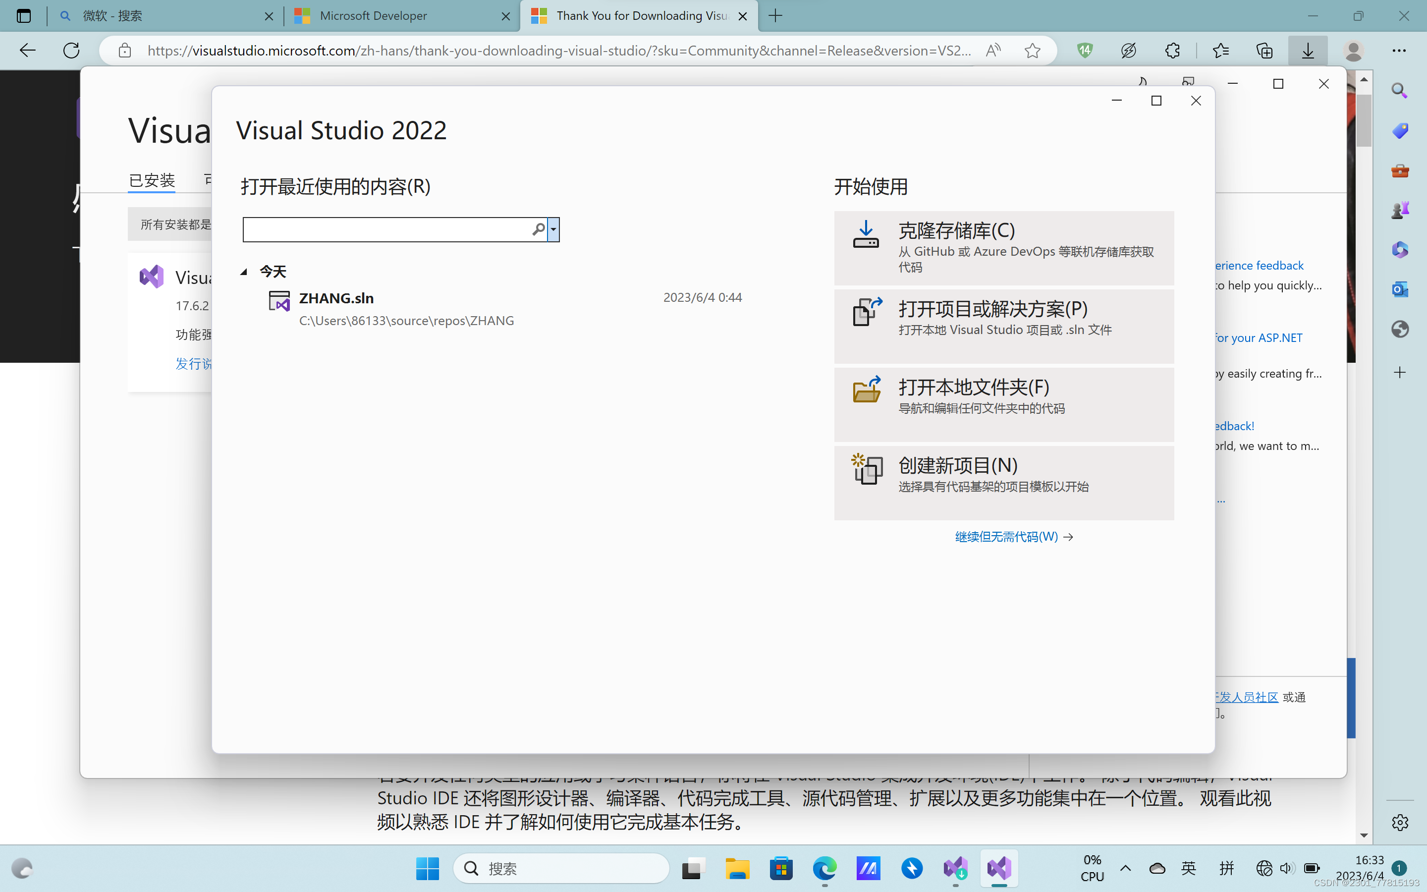Click the Clone Repository download icon
The height and width of the screenshot is (892, 1427).
click(x=866, y=234)
